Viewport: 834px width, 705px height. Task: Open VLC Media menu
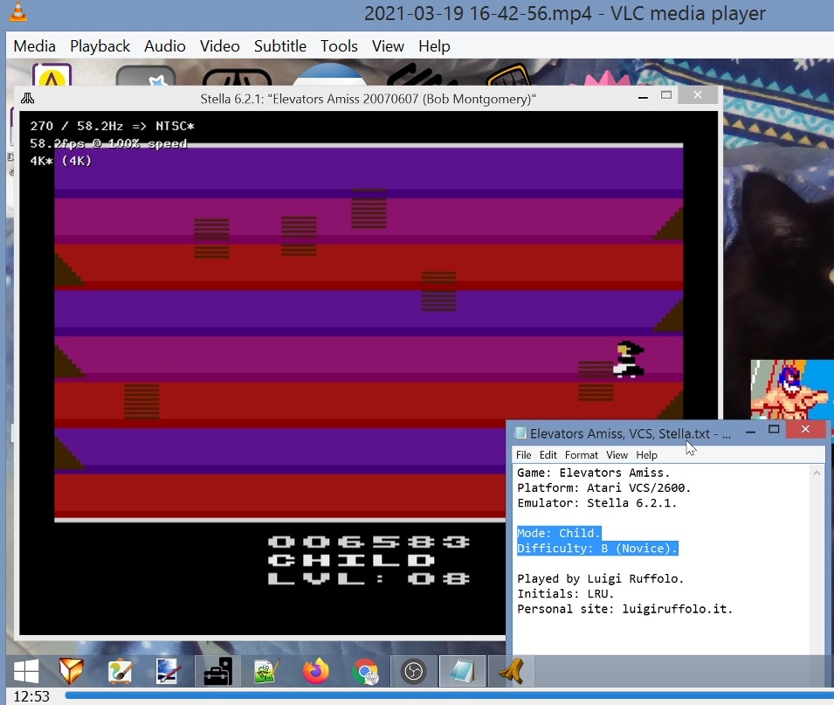pyautogui.click(x=34, y=46)
